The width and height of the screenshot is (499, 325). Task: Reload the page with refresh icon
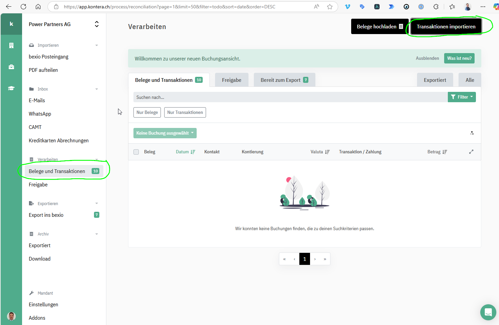tap(23, 7)
